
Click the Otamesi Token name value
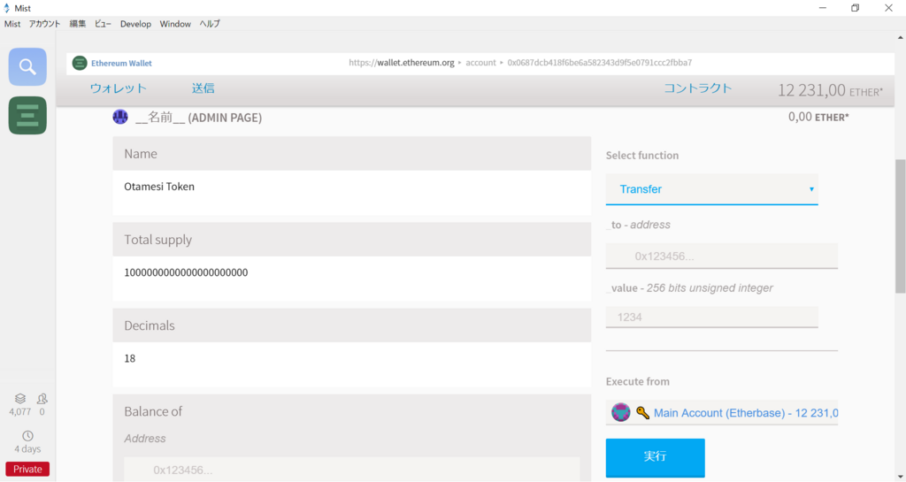point(159,187)
